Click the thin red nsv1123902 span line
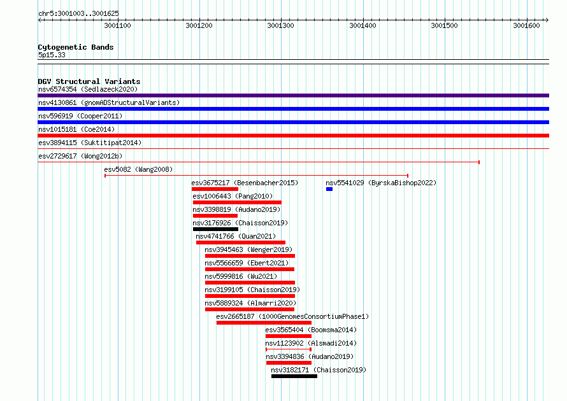567x401 pixels. point(289,349)
